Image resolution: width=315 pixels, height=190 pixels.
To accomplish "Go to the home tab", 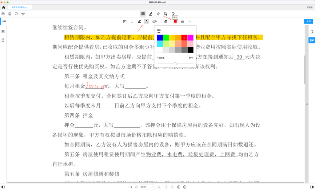I will coord(3,7).
